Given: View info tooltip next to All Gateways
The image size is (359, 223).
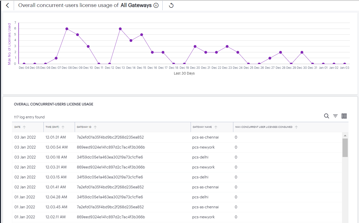Looking at the screenshot, I should click(156, 5).
